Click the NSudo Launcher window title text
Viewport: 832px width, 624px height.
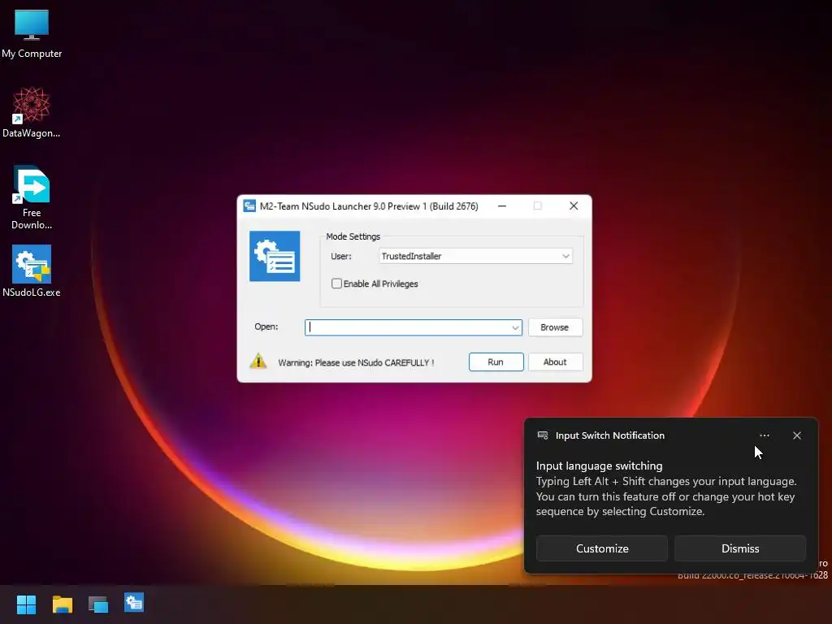(369, 206)
